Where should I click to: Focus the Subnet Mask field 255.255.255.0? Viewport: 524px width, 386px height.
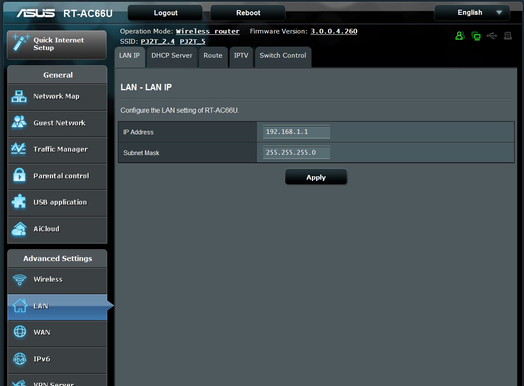[297, 153]
